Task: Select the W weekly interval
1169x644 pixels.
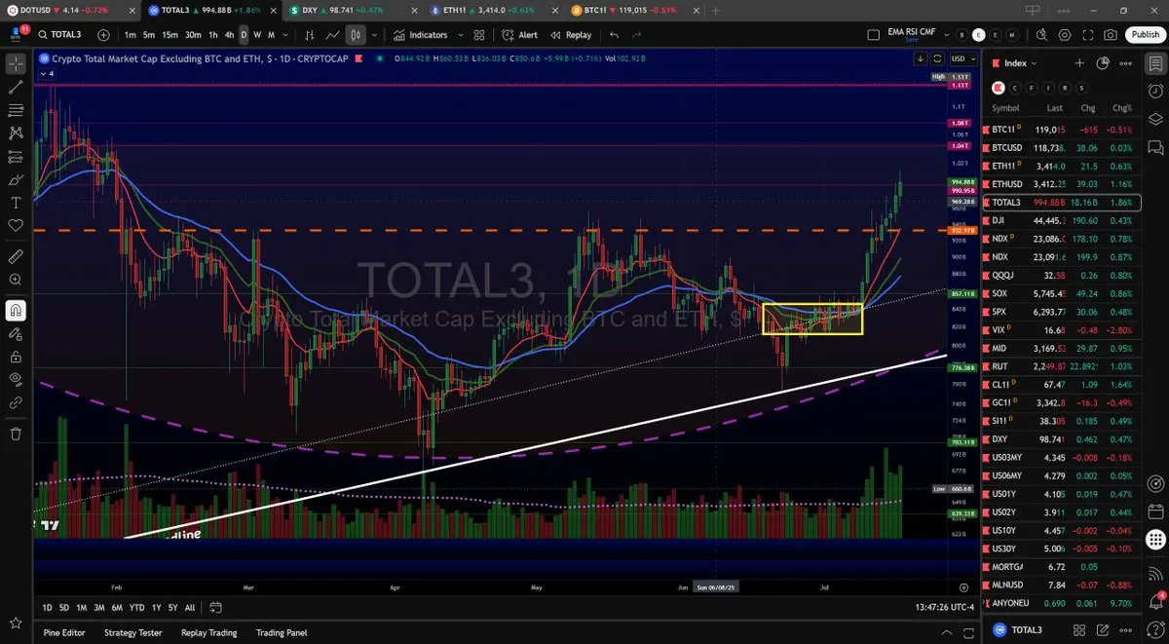Action: pos(257,35)
